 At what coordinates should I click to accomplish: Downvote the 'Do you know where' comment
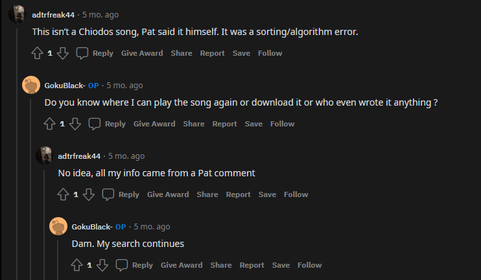(x=75, y=124)
